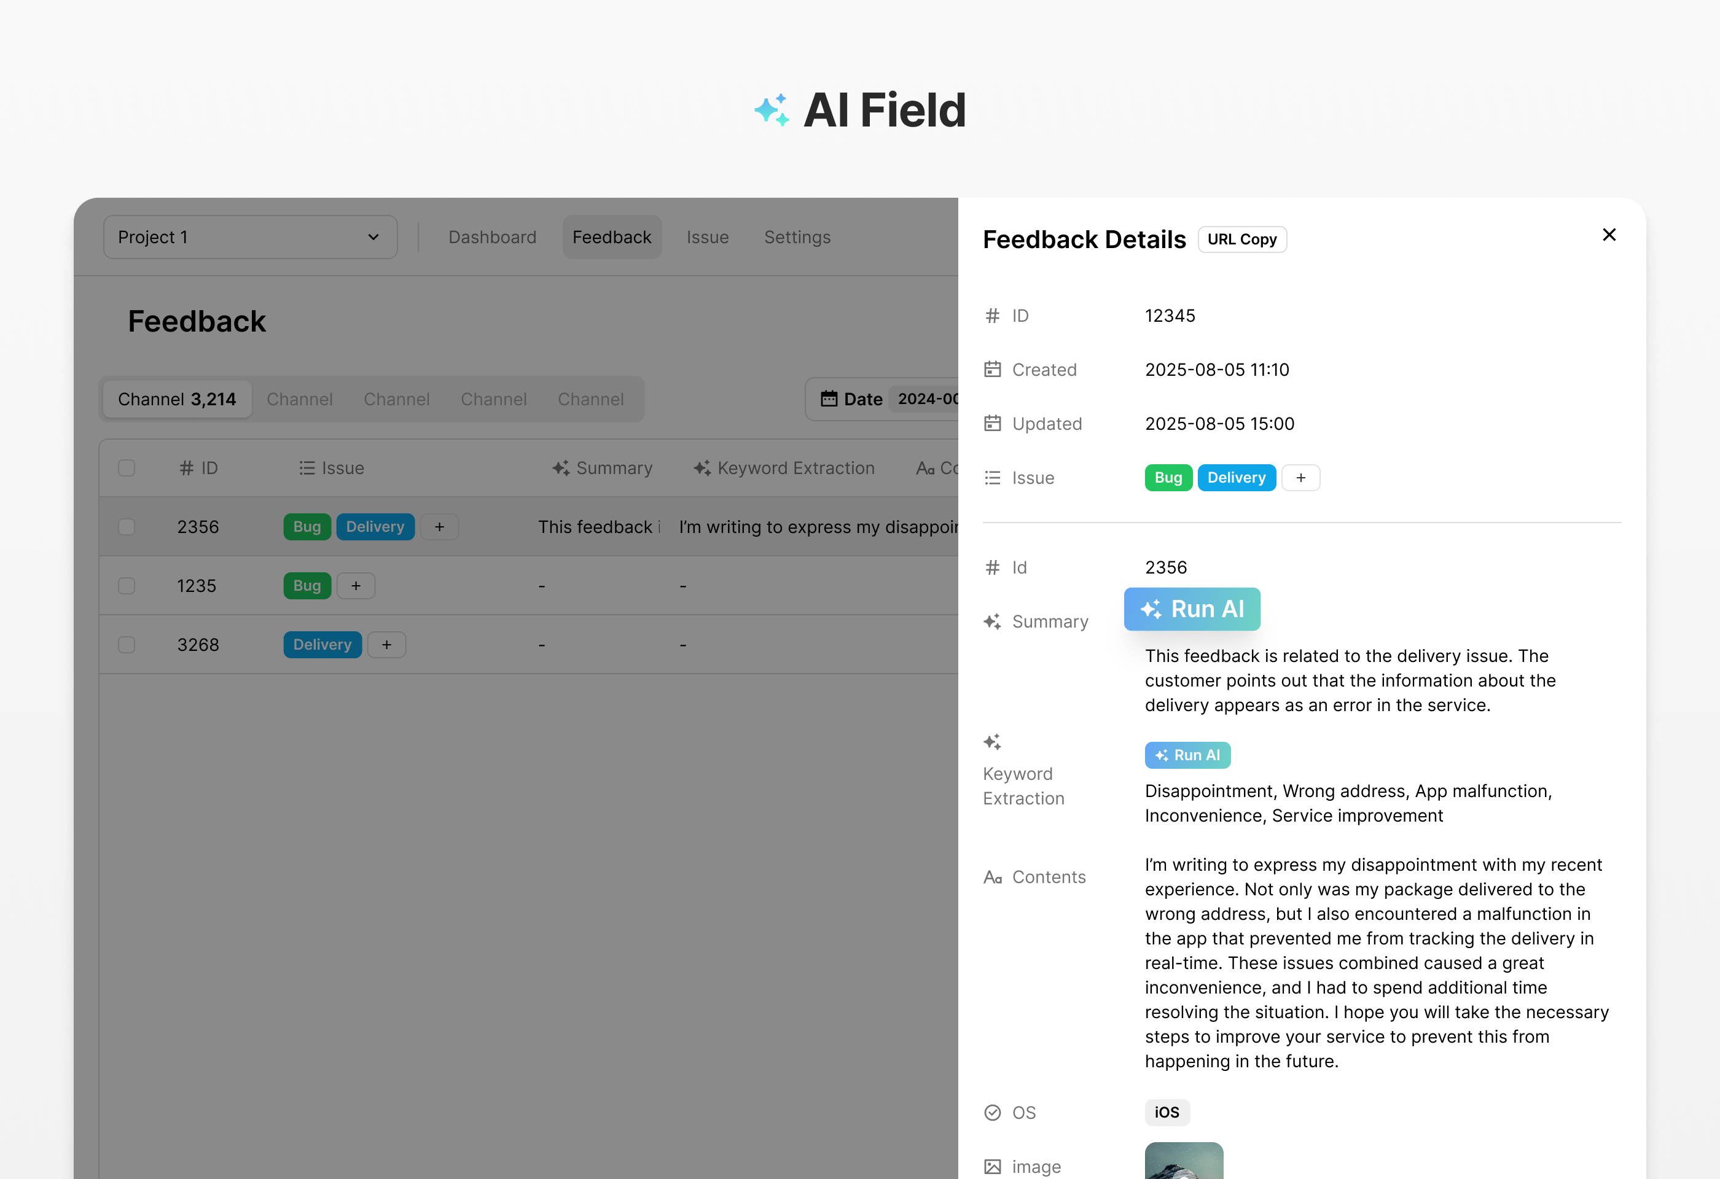Open the Settings tab
Screen dimensions: 1720x1179
pos(797,236)
